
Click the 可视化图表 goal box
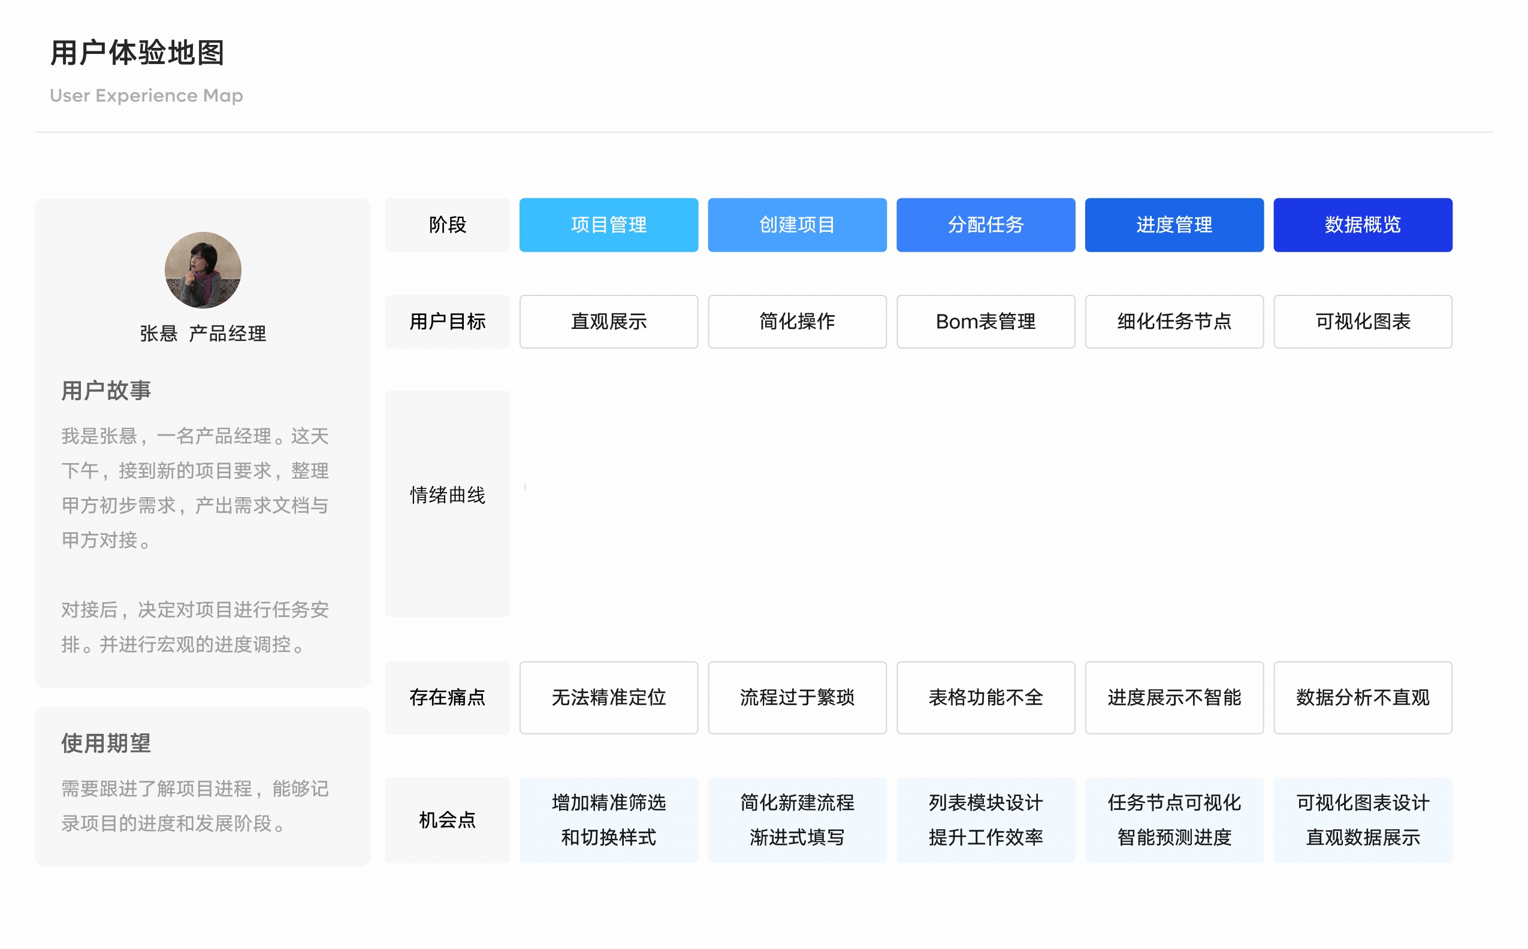click(1362, 321)
